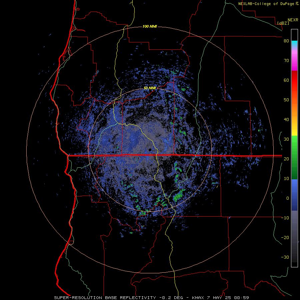The width and height of the screenshot is (300, 300).
Task: Click the blue segment of the color bar
Action: point(294,195)
